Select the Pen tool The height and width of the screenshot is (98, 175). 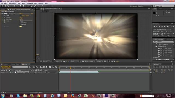pyautogui.click(x=23, y=6)
